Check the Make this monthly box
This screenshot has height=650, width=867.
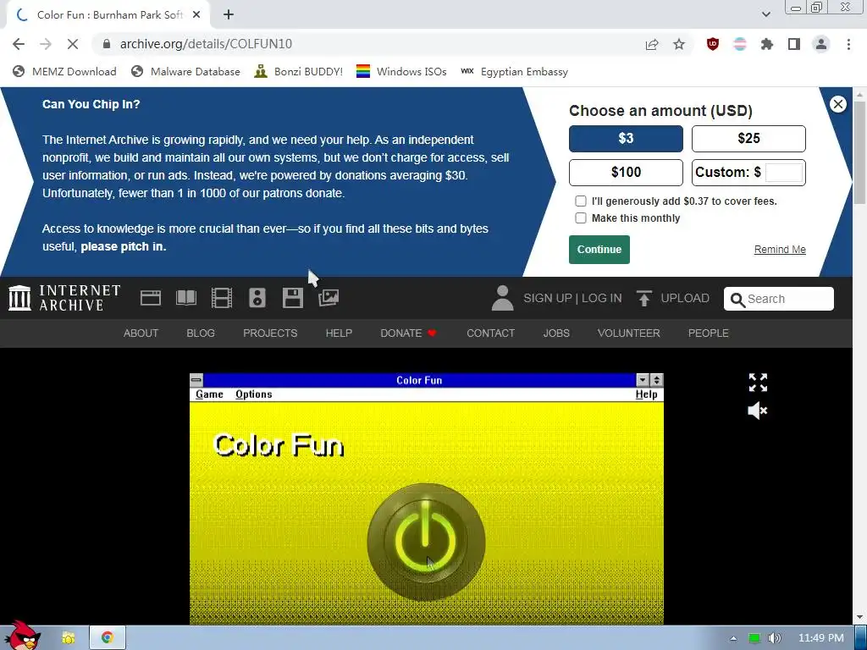[x=581, y=218]
